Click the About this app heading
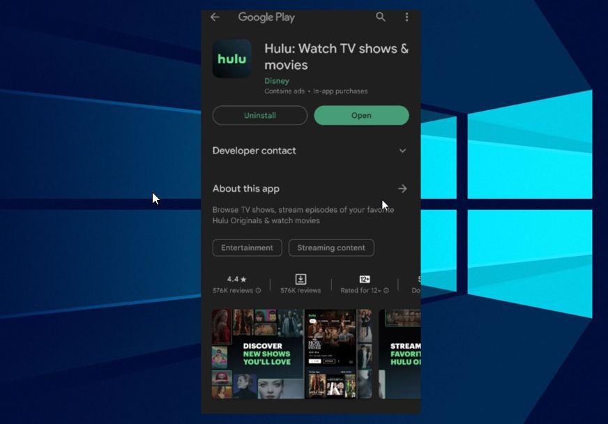Screen dimensions: 608x424 [x=246, y=188]
